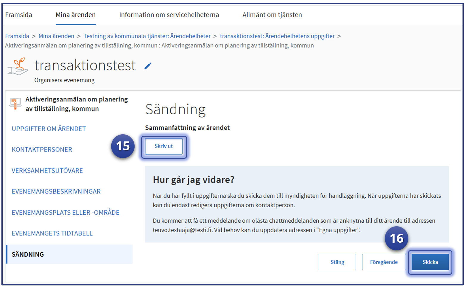Select Evenemangsbeskrivningar in the sidebar

[56, 191]
